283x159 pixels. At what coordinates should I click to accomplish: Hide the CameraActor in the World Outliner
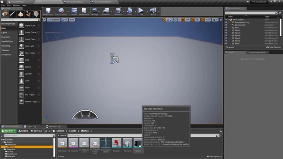(226, 25)
